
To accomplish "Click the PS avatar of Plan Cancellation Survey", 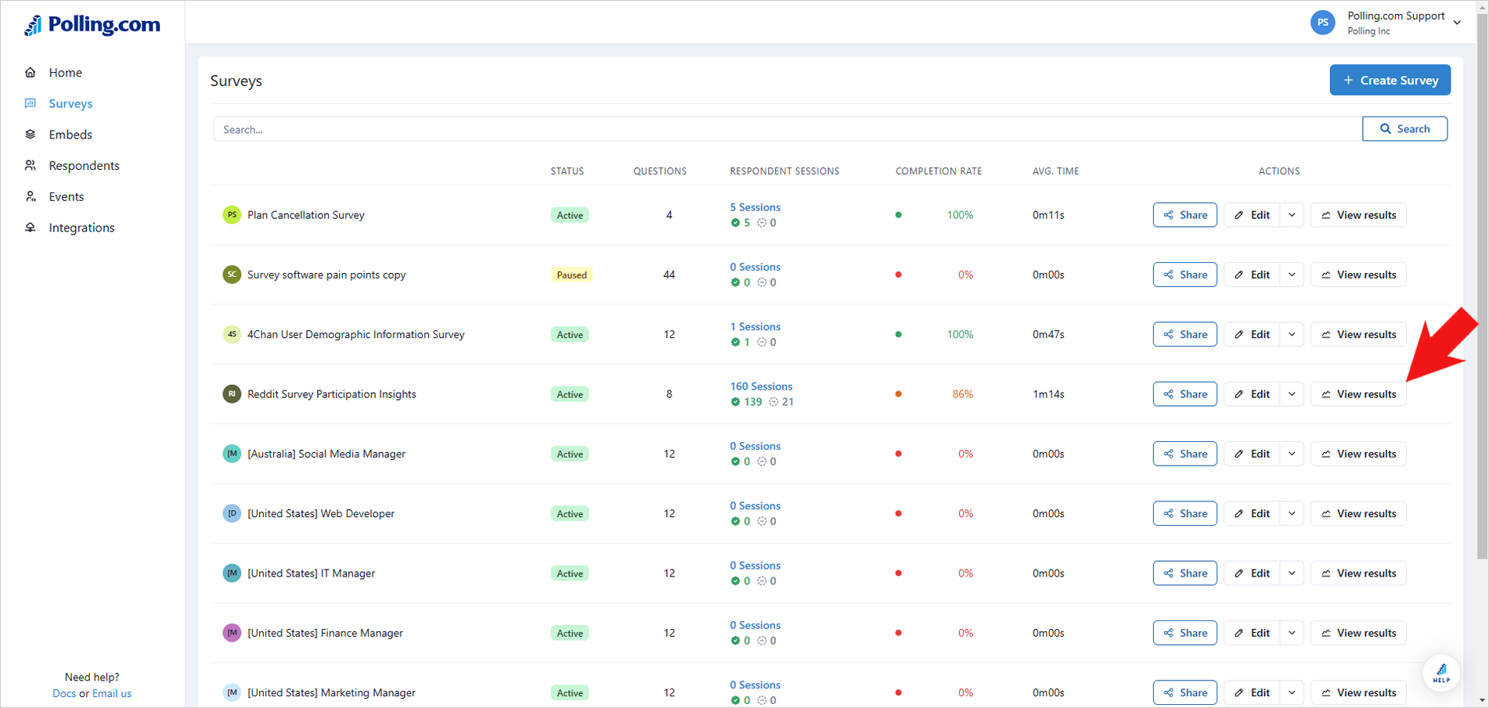I will click(232, 215).
